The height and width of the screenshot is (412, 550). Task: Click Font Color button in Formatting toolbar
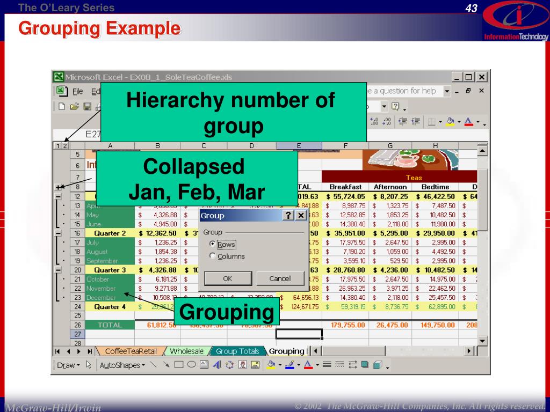click(468, 122)
